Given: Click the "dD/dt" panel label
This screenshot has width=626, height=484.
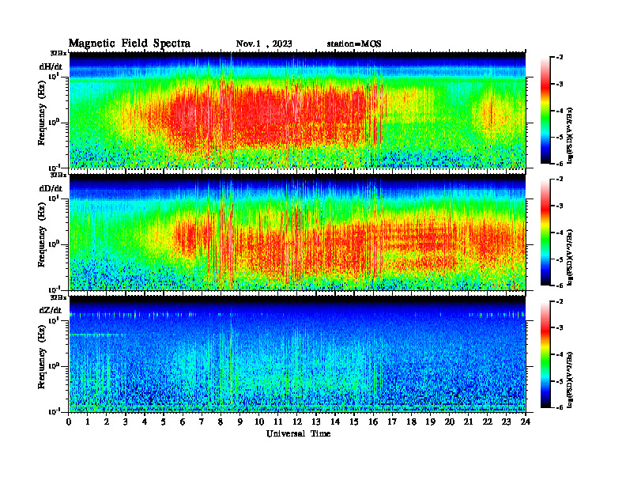Looking at the screenshot, I should (x=51, y=188).
